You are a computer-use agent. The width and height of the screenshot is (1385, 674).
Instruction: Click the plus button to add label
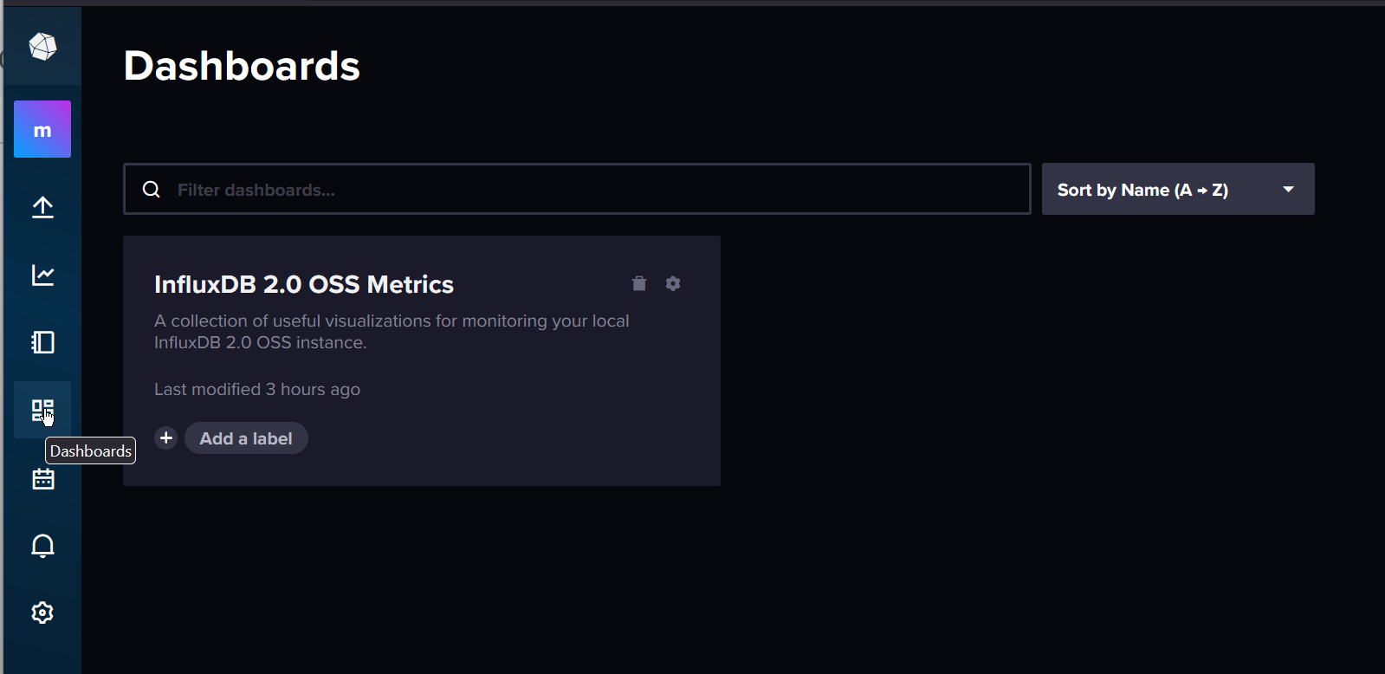tap(166, 437)
